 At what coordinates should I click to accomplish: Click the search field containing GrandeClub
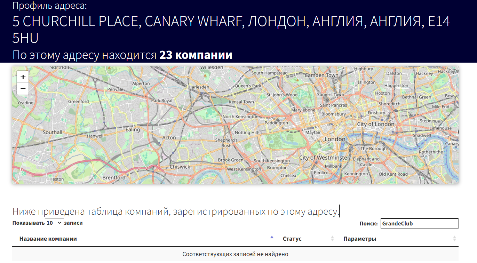click(420, 223)
